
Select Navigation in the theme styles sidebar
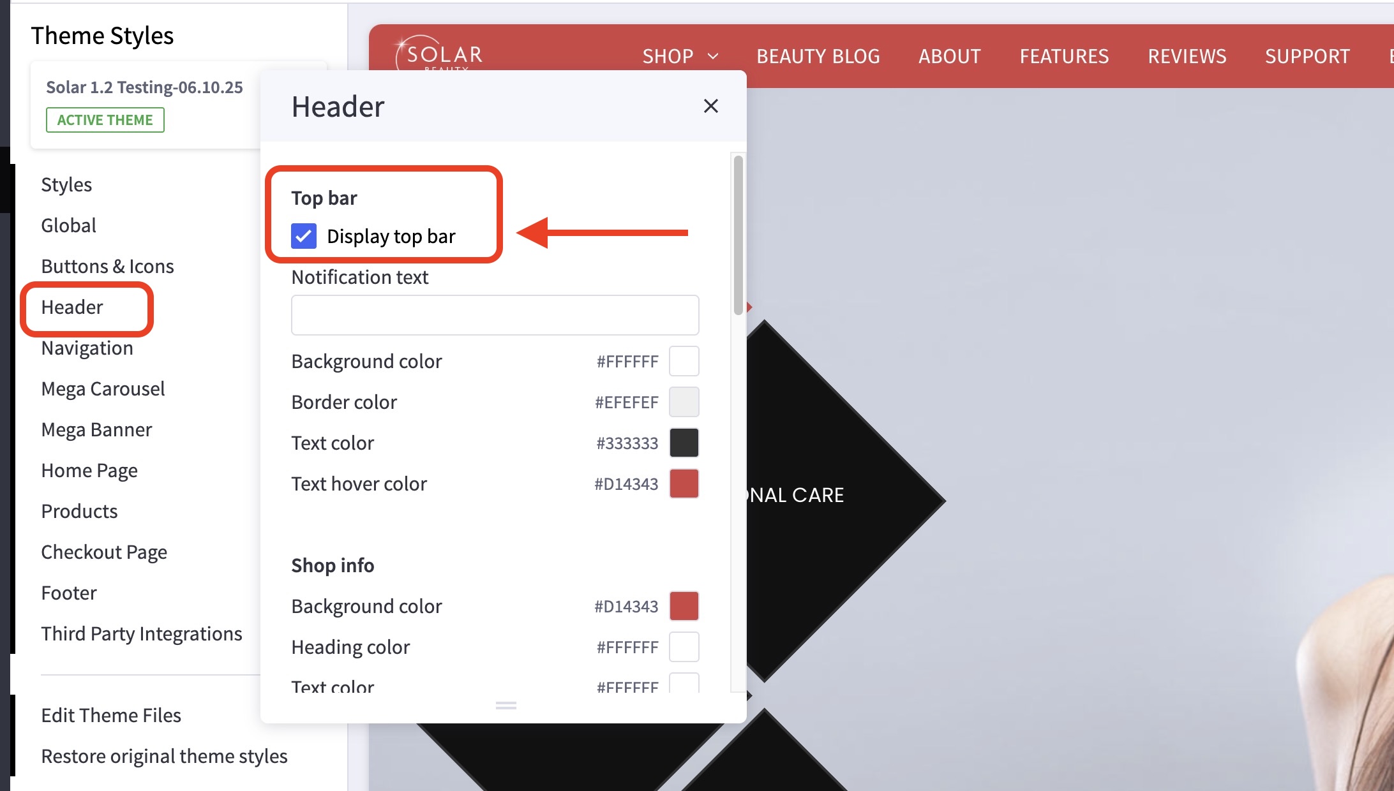(87, 348)
